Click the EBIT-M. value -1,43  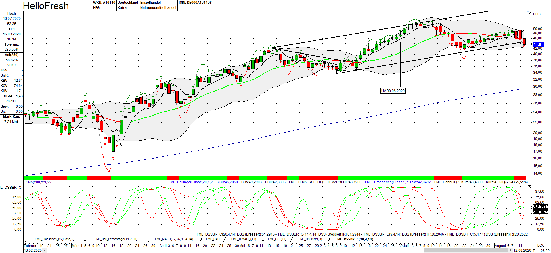(19, 96)
